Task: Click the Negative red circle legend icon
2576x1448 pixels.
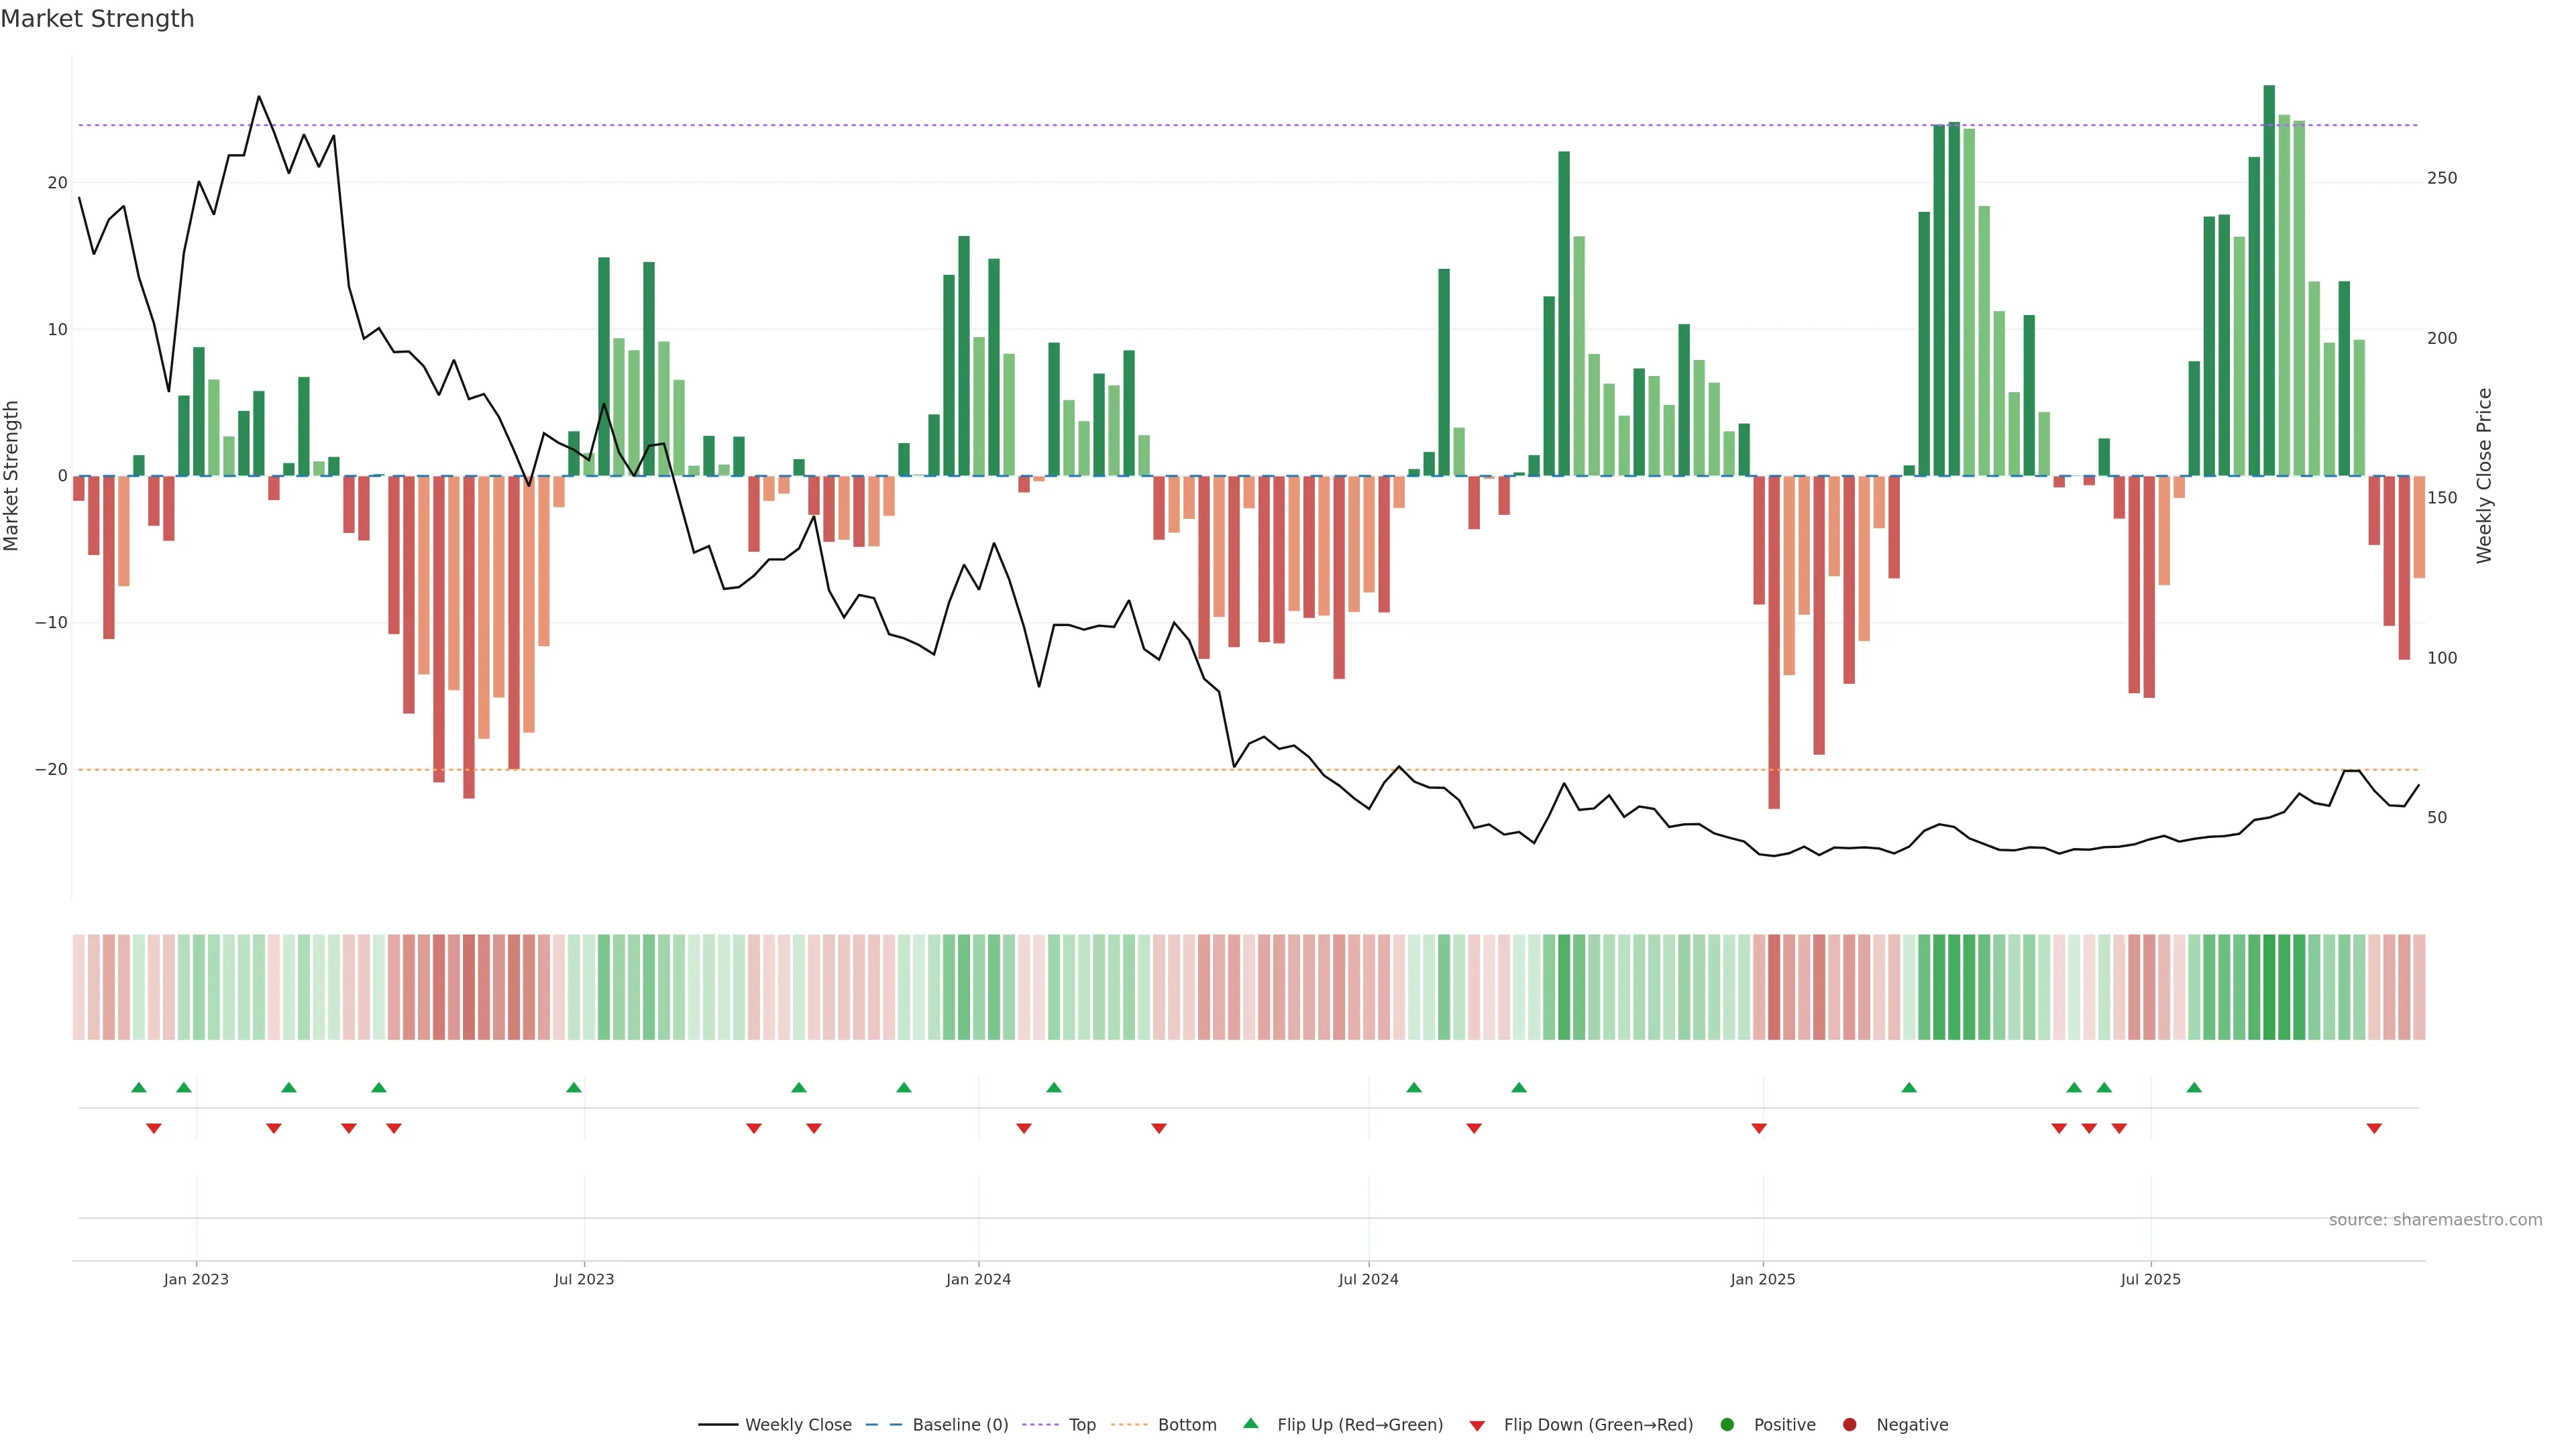Action: tap(1849, 1424)
